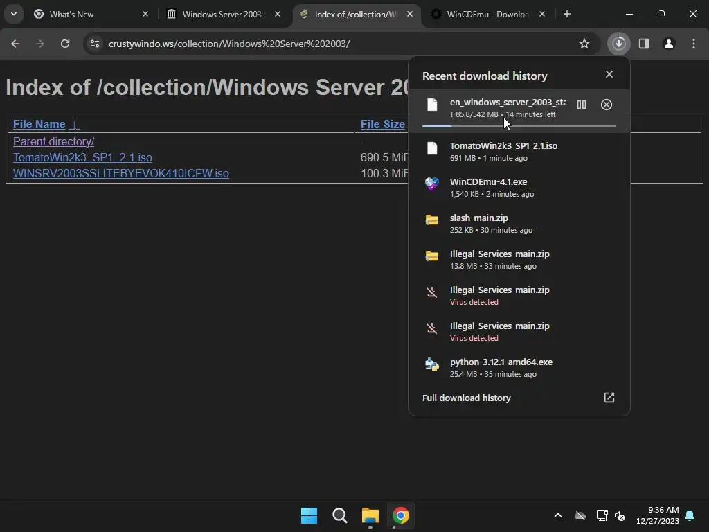
Task: Open the Windows Start menu
Action: pyautogui.click(x=309, y=515)
